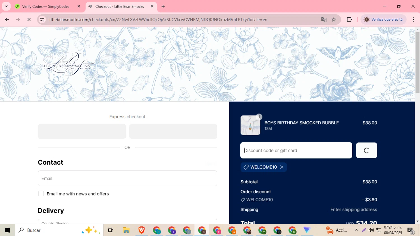The width and height of the screenshot is (420, 236).
Task: Remove the WELCOME10 discount code
Action: (x=282, y=167)
